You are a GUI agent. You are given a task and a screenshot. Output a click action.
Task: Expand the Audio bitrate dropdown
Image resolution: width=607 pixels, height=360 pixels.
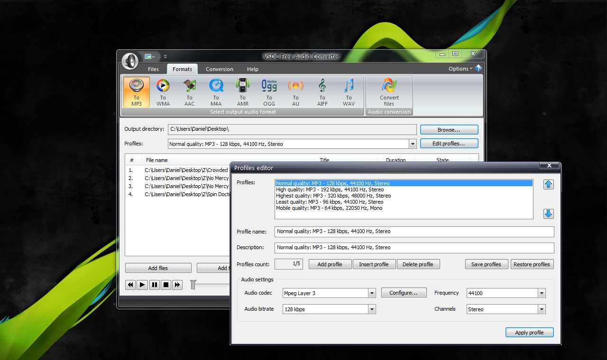[x=372, y=309]
